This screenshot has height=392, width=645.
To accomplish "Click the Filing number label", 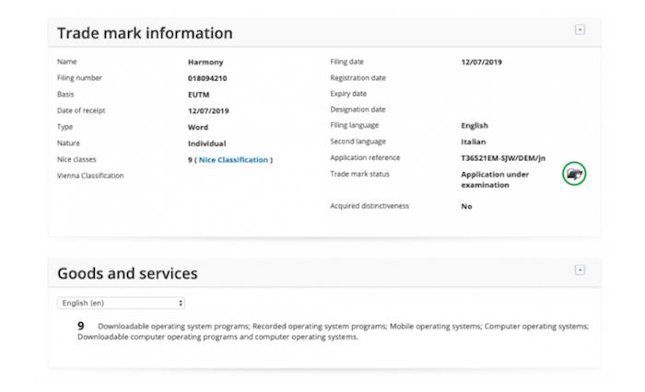I will (79, 77).
